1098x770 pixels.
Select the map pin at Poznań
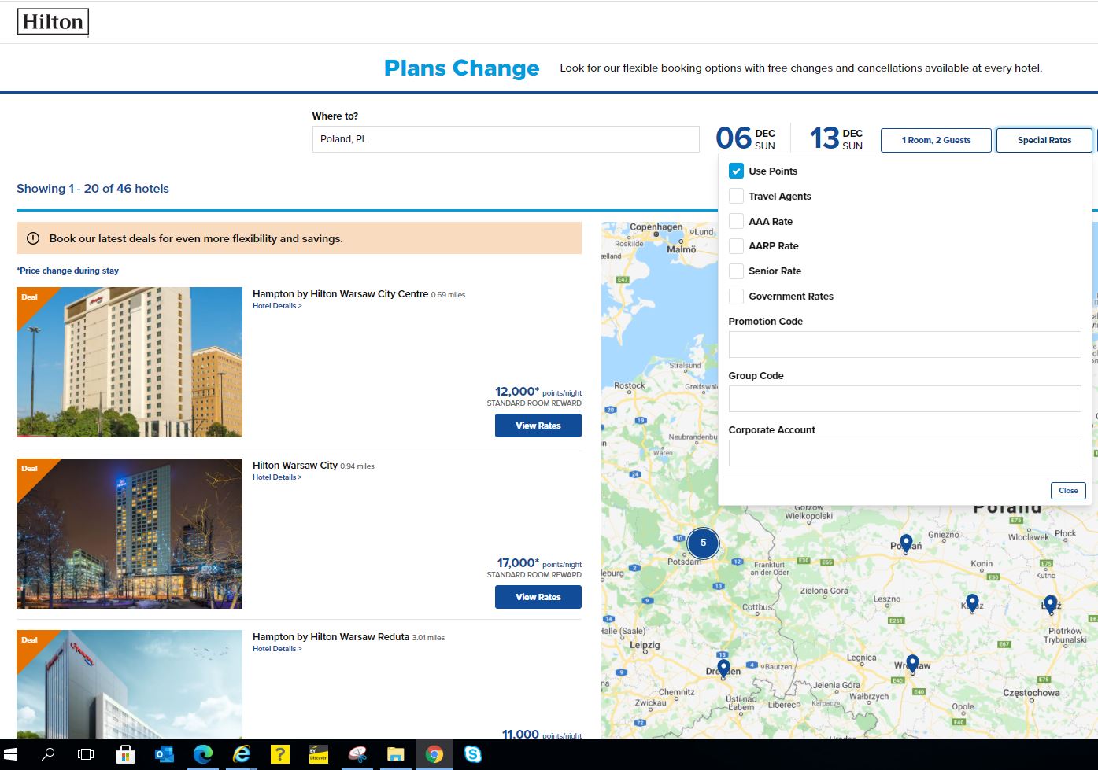pos(906,543)
